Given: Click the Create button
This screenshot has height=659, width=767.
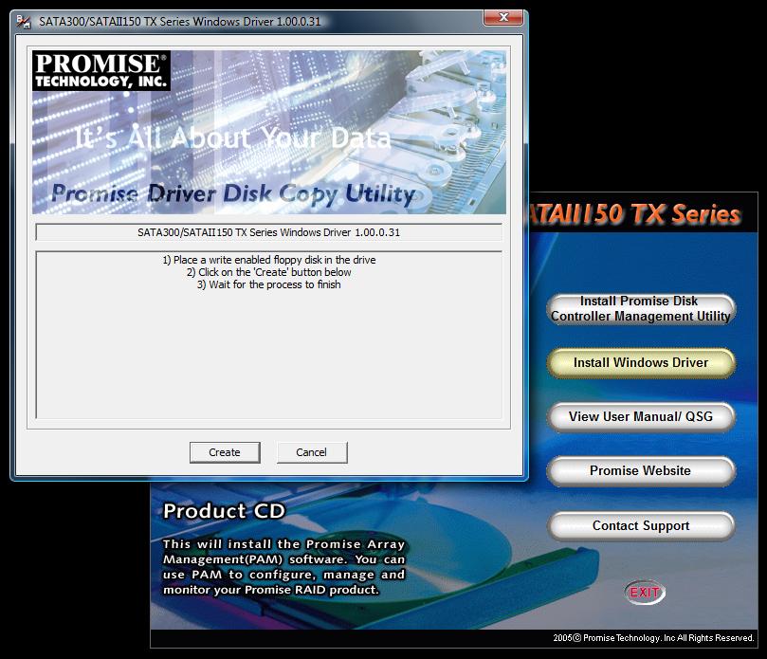Looking at the screenshot, I should click(x=225, y=452).
